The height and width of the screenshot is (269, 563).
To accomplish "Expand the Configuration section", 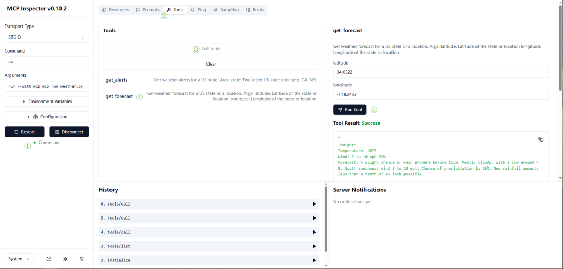I will 47,117.
